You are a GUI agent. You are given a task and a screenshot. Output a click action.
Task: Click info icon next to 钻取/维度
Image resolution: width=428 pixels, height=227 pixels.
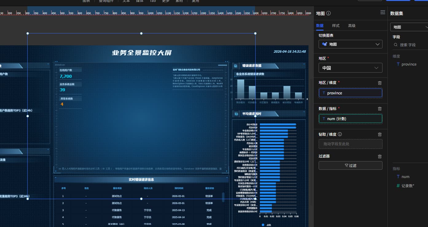(x=340, y=134)
